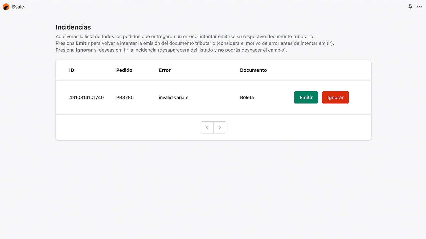The image size is (426, 239).
Task: Go back to the previous page of results
Action: (x=207, y=127)
